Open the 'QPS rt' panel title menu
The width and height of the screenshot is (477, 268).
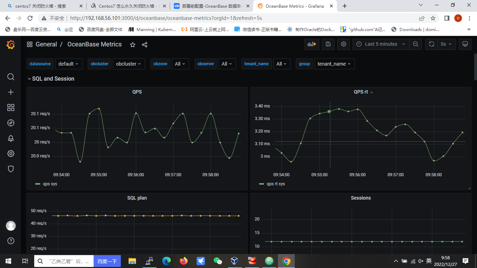[363, 92]
